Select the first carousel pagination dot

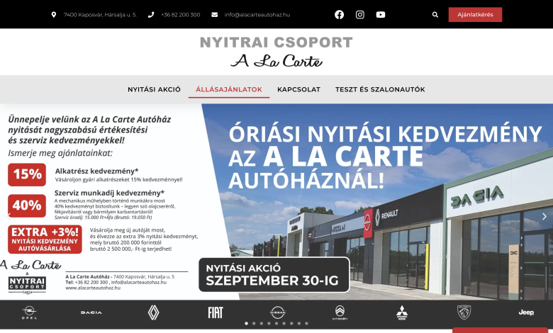point(246,323)
